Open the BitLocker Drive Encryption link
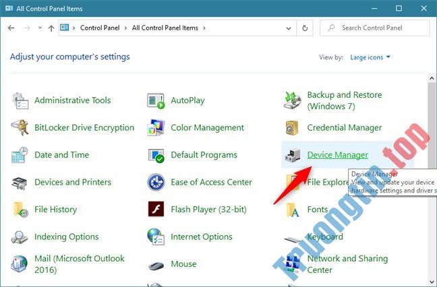This screenshot has width=437, height=287. click(x=84, y=127)
